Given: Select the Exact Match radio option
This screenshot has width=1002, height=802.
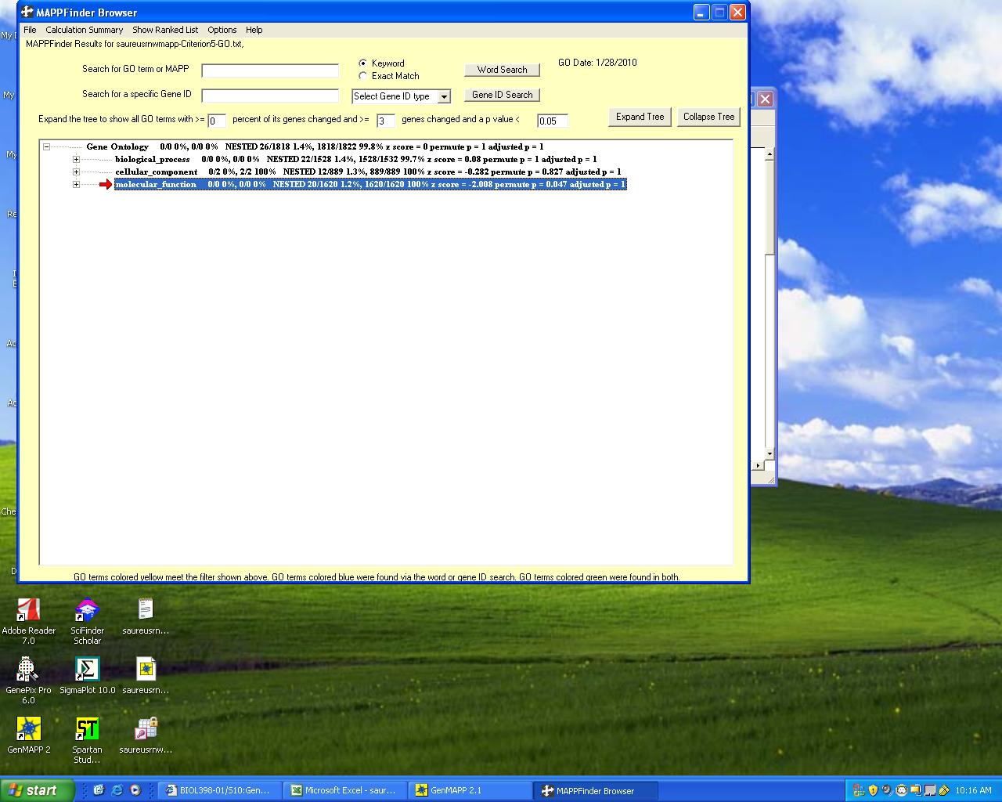Looking at the screenshot, I should 362,76.
